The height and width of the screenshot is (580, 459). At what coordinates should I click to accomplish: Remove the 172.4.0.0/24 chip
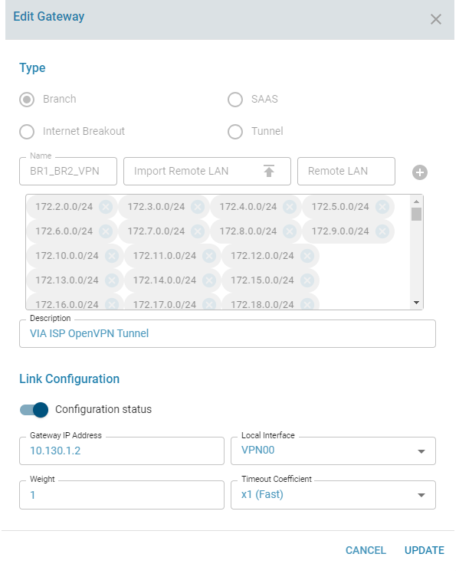point(290,207)
